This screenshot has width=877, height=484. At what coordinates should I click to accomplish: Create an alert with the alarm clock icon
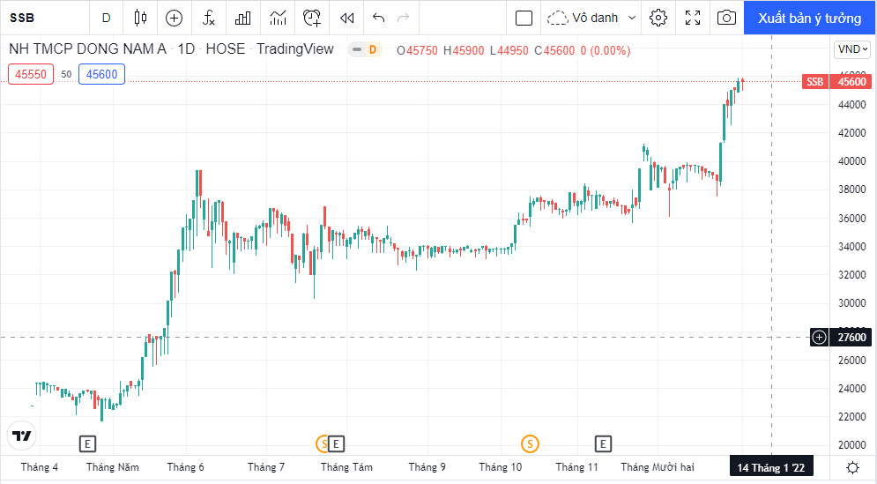(312, 18)
